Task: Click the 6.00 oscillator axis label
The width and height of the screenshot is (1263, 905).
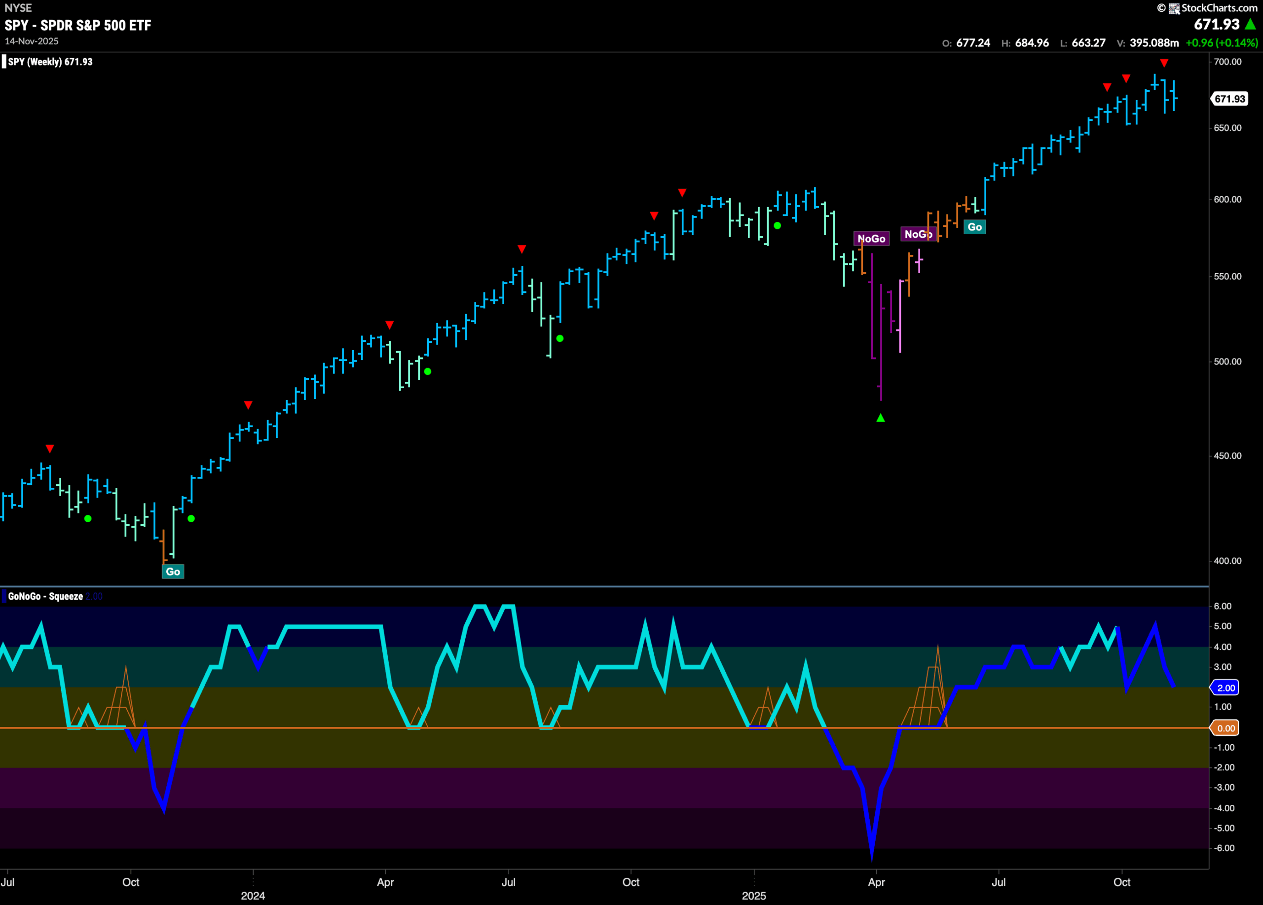Action: click(1223, 606)
